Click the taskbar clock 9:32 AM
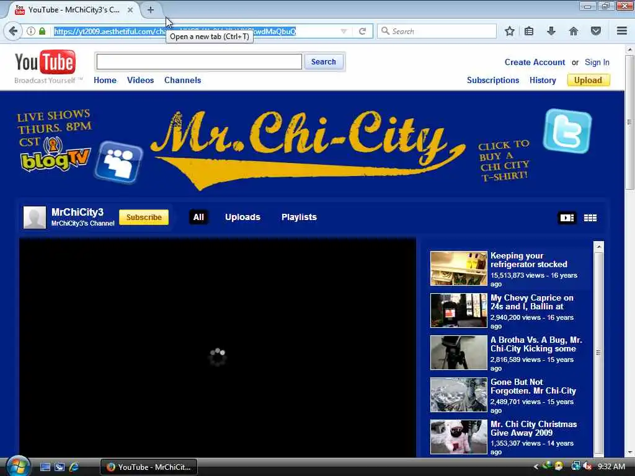 [611, 467]
